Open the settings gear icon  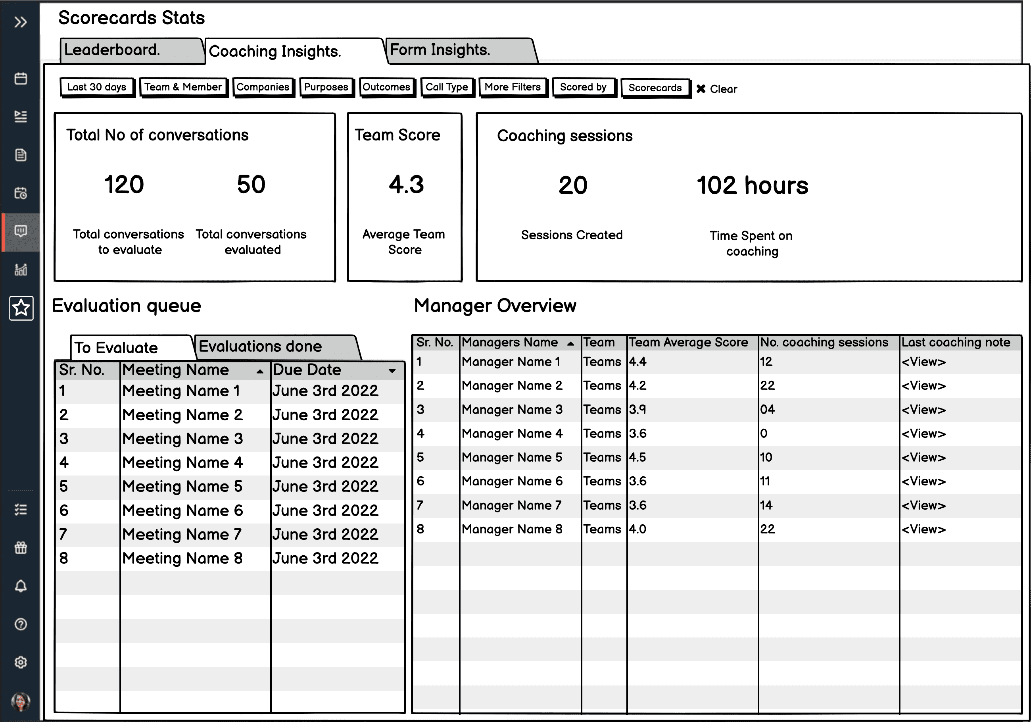tap(21, 662)
